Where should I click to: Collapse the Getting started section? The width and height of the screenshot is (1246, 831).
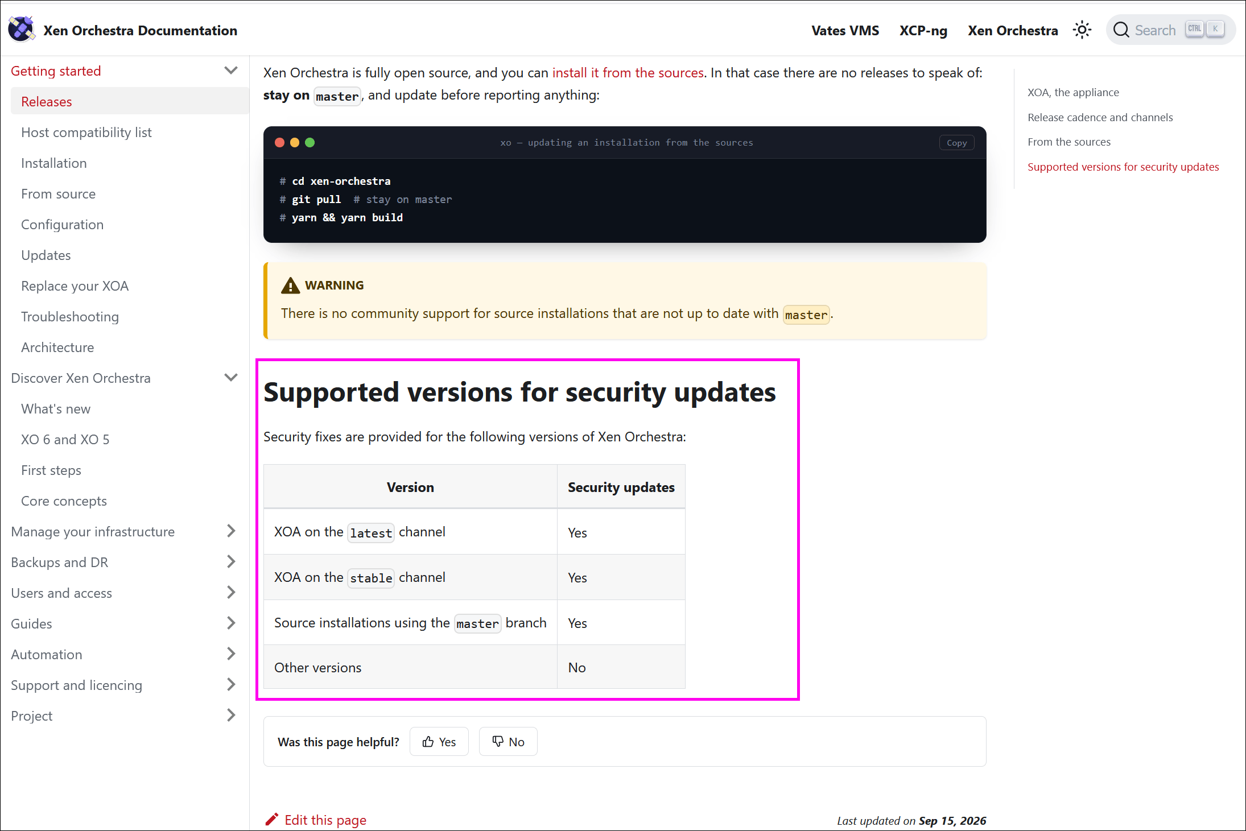(x=231, y=71)
